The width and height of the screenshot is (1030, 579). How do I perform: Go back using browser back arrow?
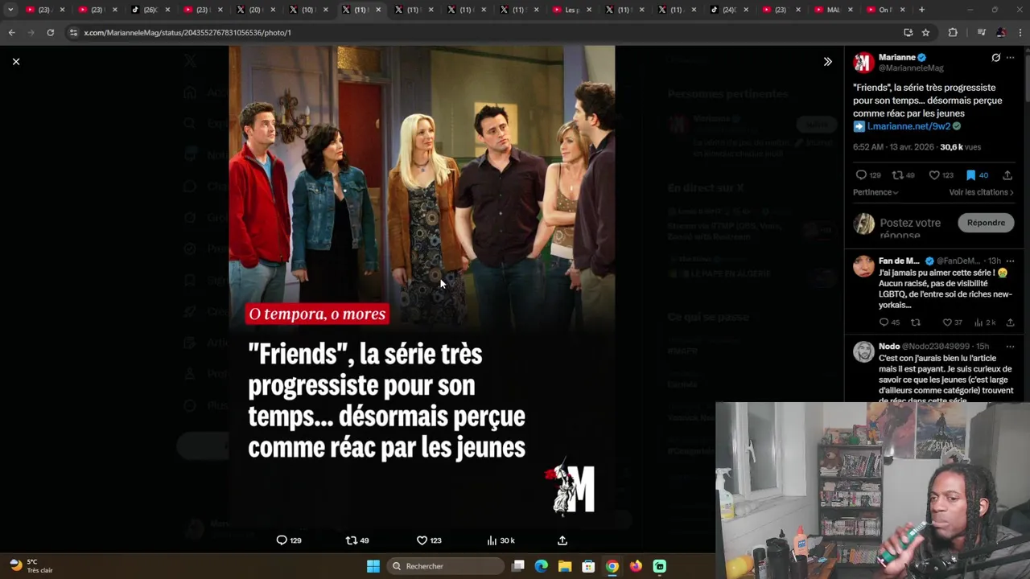(x=11, y=32)
